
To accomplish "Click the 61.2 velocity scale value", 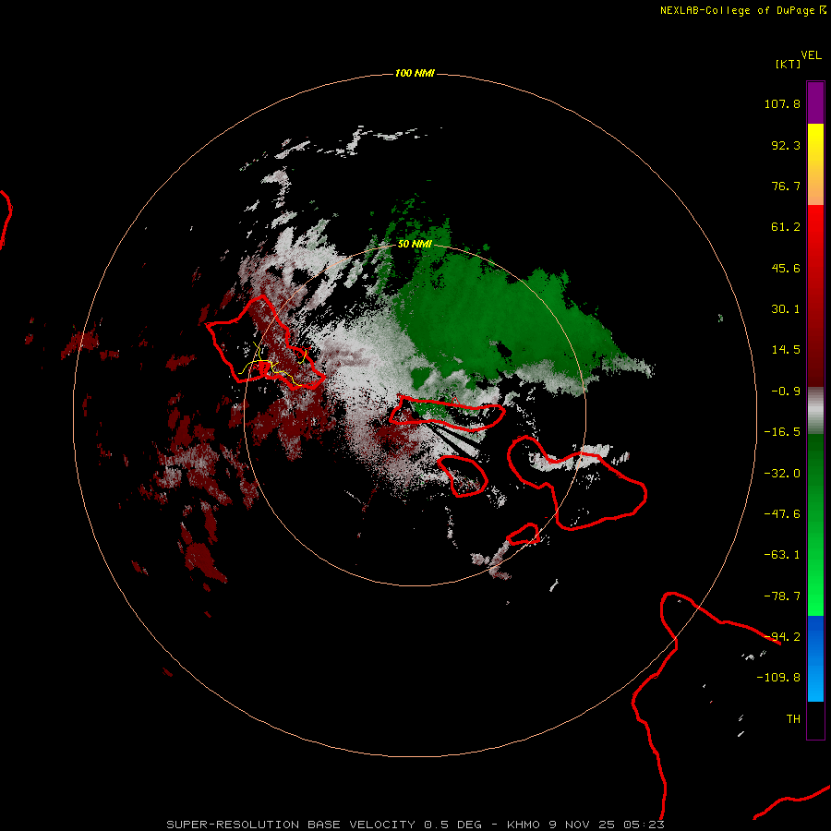I will (786, 227).
